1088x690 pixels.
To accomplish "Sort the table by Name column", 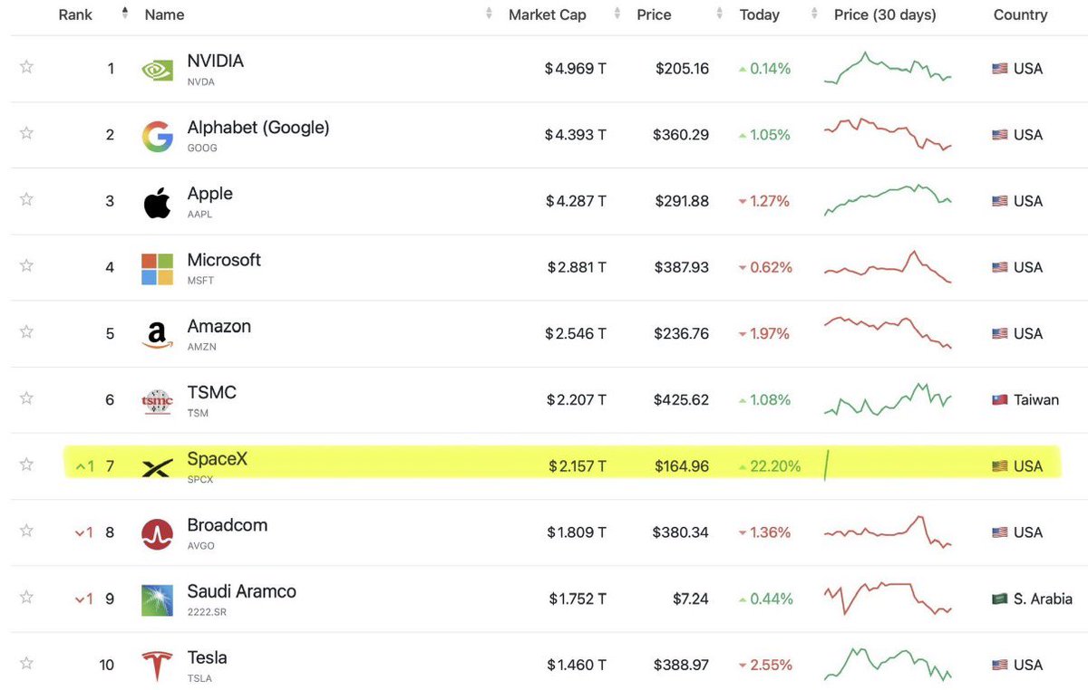I will [164, 14].
